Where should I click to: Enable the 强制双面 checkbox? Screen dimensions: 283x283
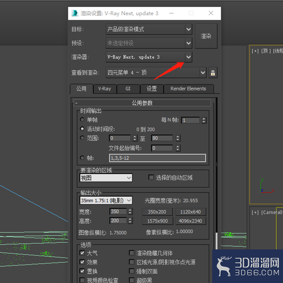point(132,271)
